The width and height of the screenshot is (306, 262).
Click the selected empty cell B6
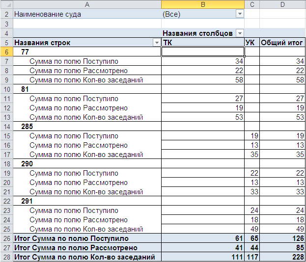203,52
